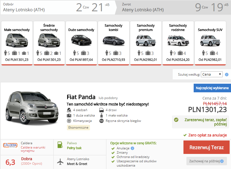Viewport: 231px width, 169px height.
Task: Click the info icon next to Anulacje
Action: pos(132,148)
